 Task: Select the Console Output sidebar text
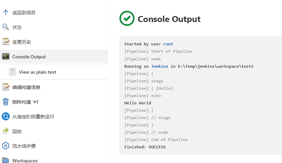(x=29, y=57)
